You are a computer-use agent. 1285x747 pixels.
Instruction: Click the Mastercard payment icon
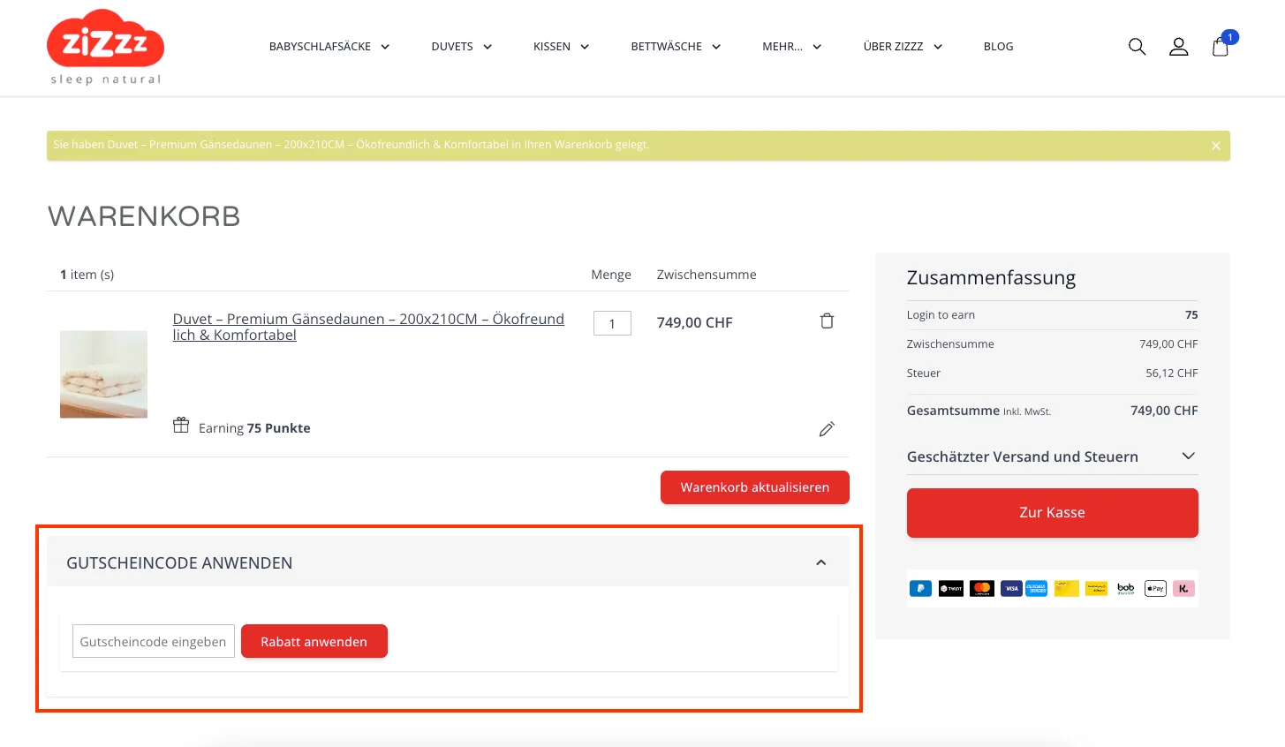pyautogui.click(x=982, y=588)
